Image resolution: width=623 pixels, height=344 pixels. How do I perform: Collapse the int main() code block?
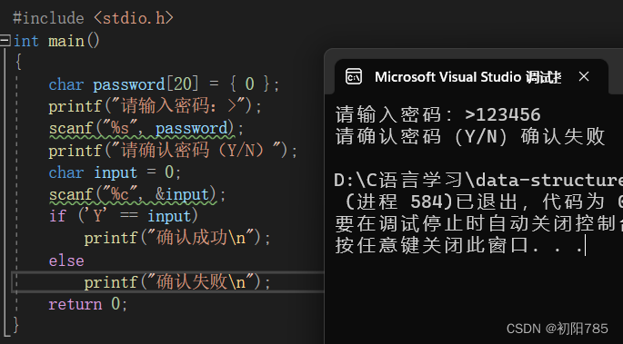(5, 41)
